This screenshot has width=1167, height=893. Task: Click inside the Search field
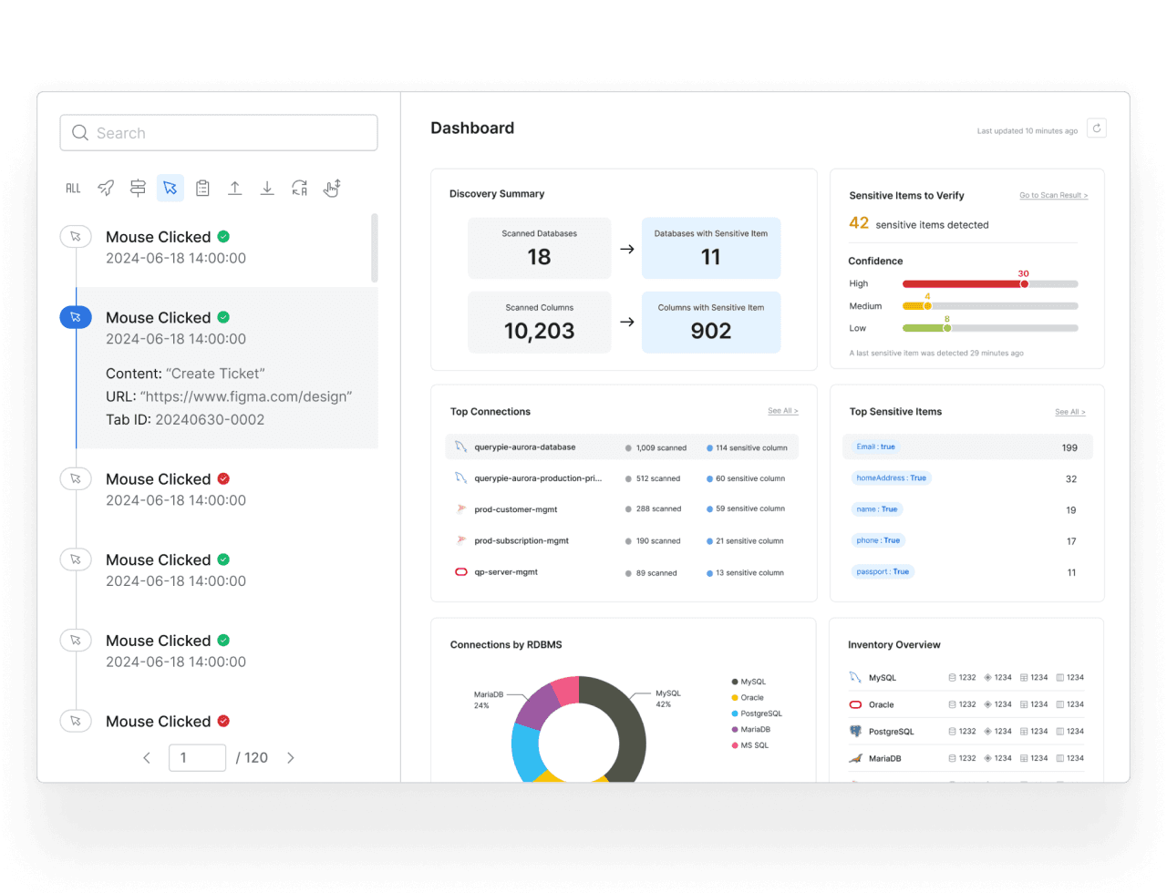pyautogui.click(x=219, y=133)
